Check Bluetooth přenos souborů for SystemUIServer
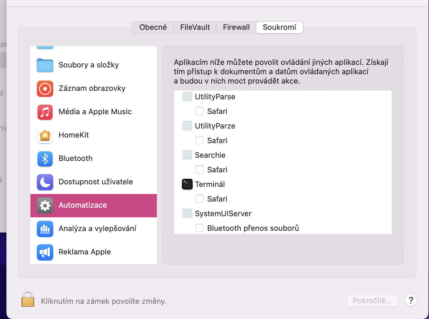This screenshot has height=319, width=429. (x=200, y=228)
